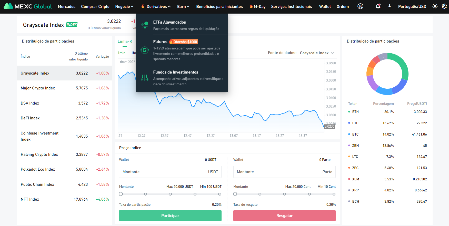The width and height of the screenshot is (449, 226).
Task: Click the redemption slider start handle
Action: point(235,194)
